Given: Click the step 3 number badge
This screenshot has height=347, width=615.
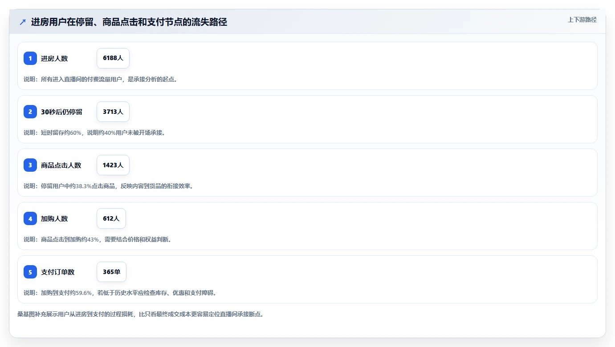Looking at the screenshot, I should click(30, 165).
